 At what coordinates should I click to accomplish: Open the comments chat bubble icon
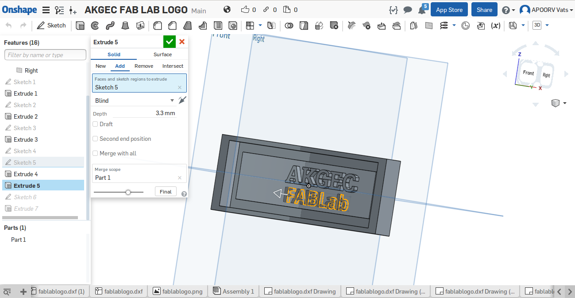tap(408, 10)
